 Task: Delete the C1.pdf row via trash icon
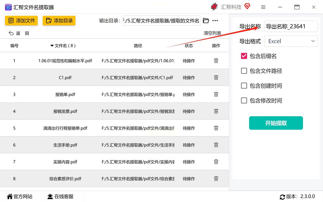216,78
